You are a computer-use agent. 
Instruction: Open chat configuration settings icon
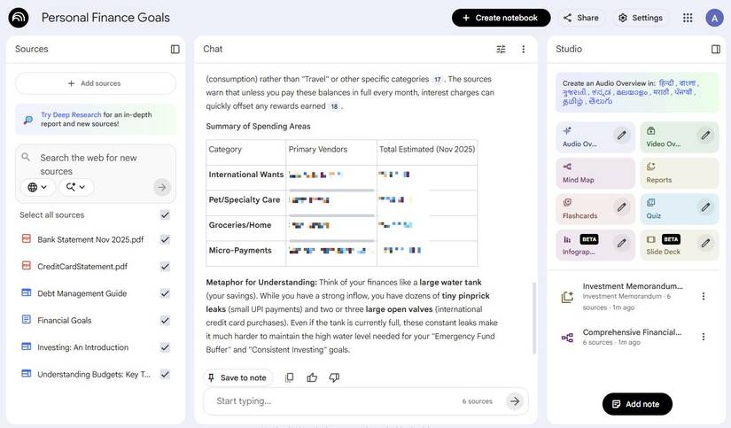point(501,49)
